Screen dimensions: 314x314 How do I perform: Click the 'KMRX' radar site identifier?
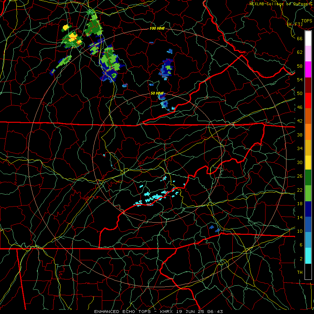click(166, 312)
